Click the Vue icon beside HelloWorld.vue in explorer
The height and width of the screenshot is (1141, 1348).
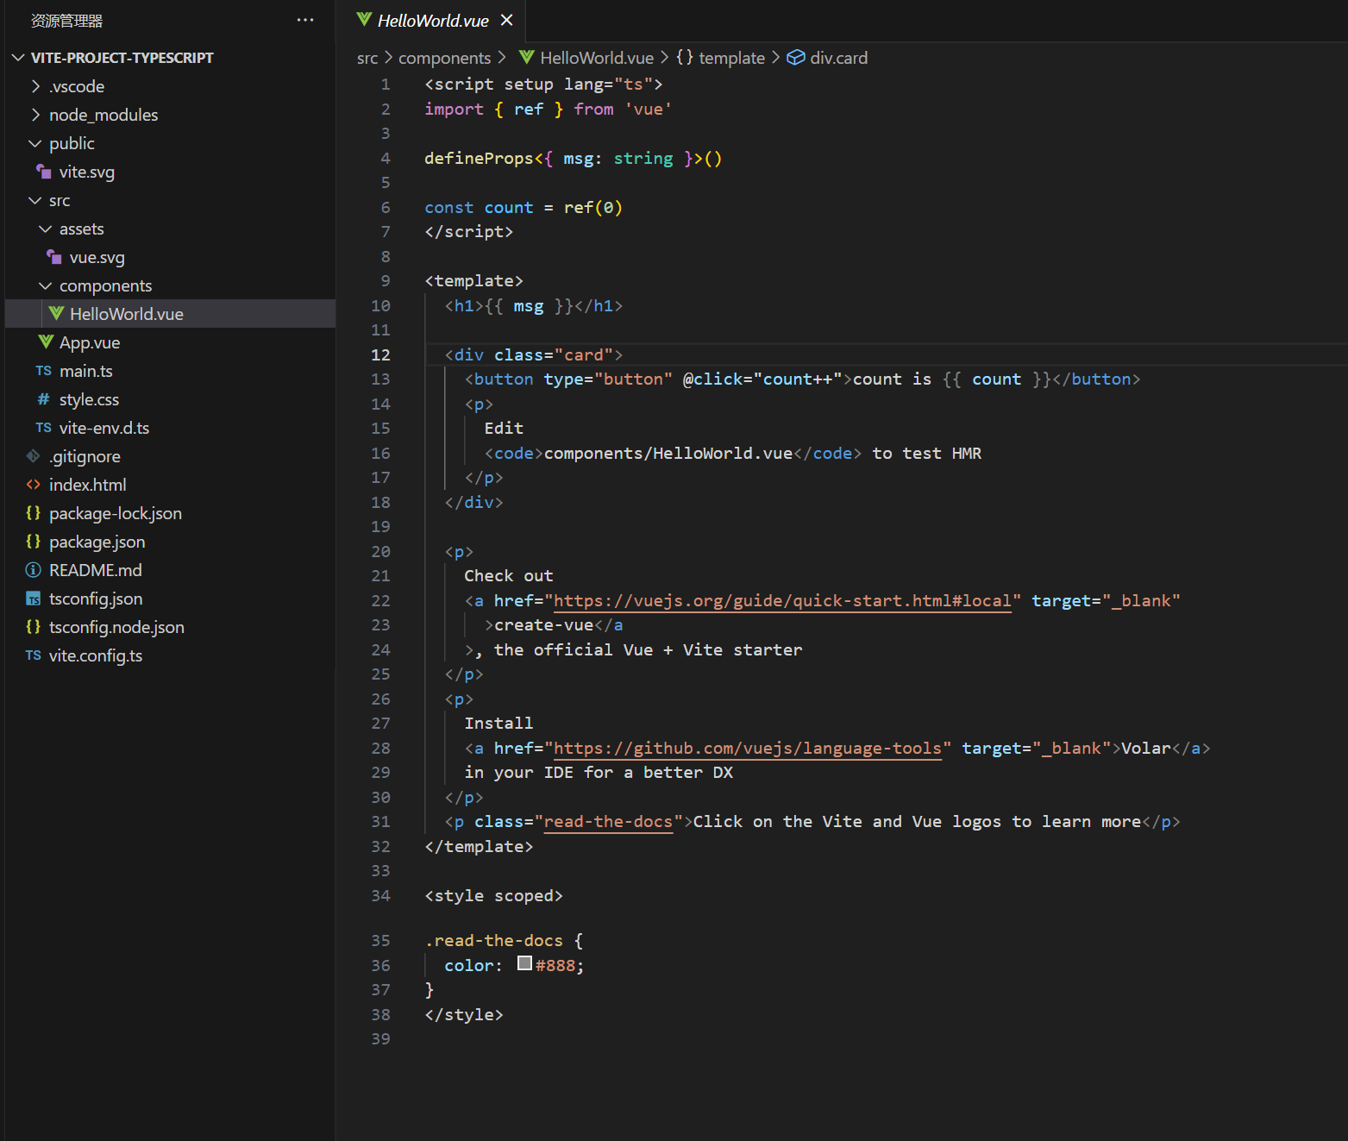coord(56,313)
